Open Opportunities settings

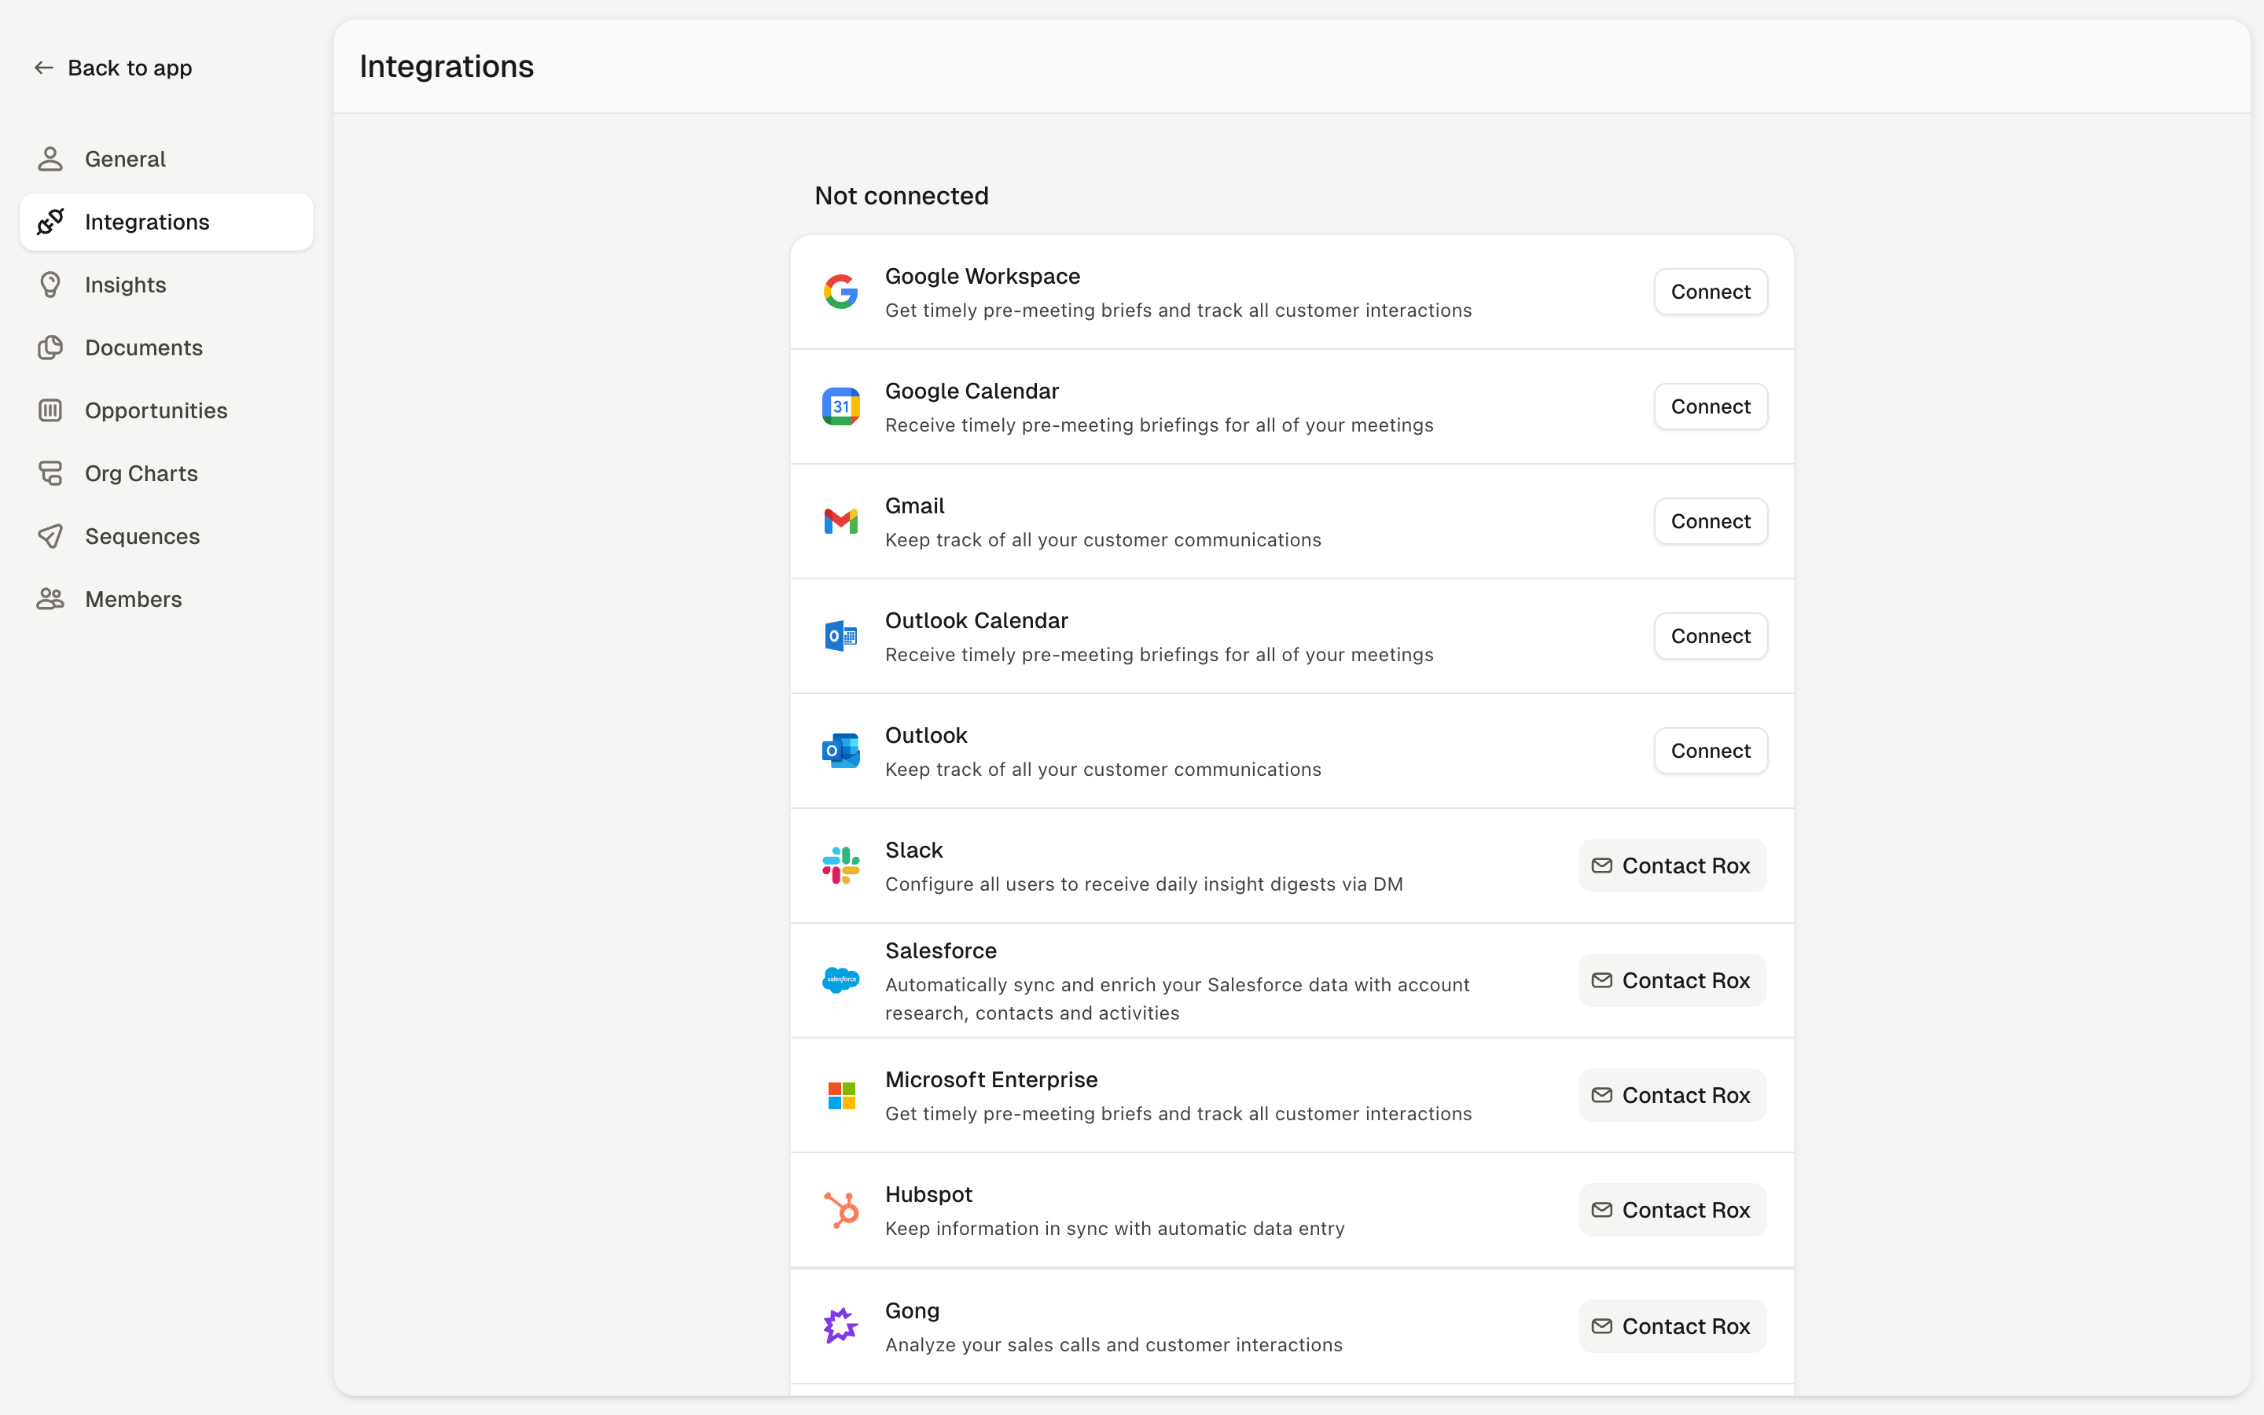click(167, 410)
